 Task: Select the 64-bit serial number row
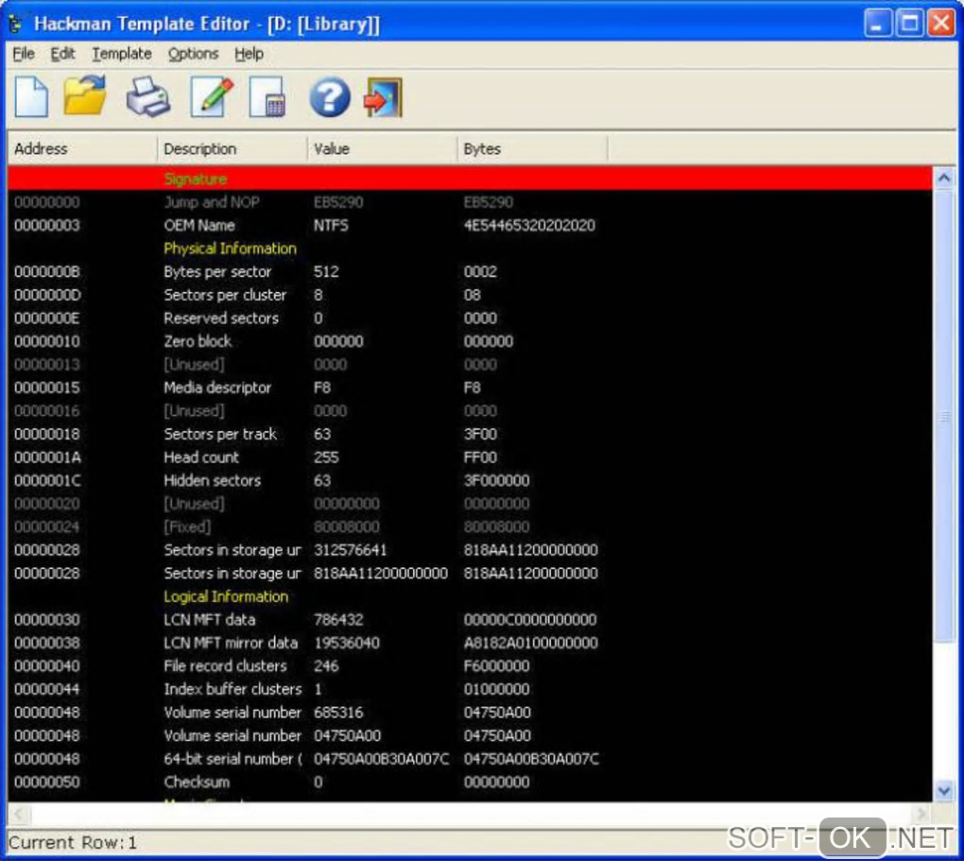(470, 759)
